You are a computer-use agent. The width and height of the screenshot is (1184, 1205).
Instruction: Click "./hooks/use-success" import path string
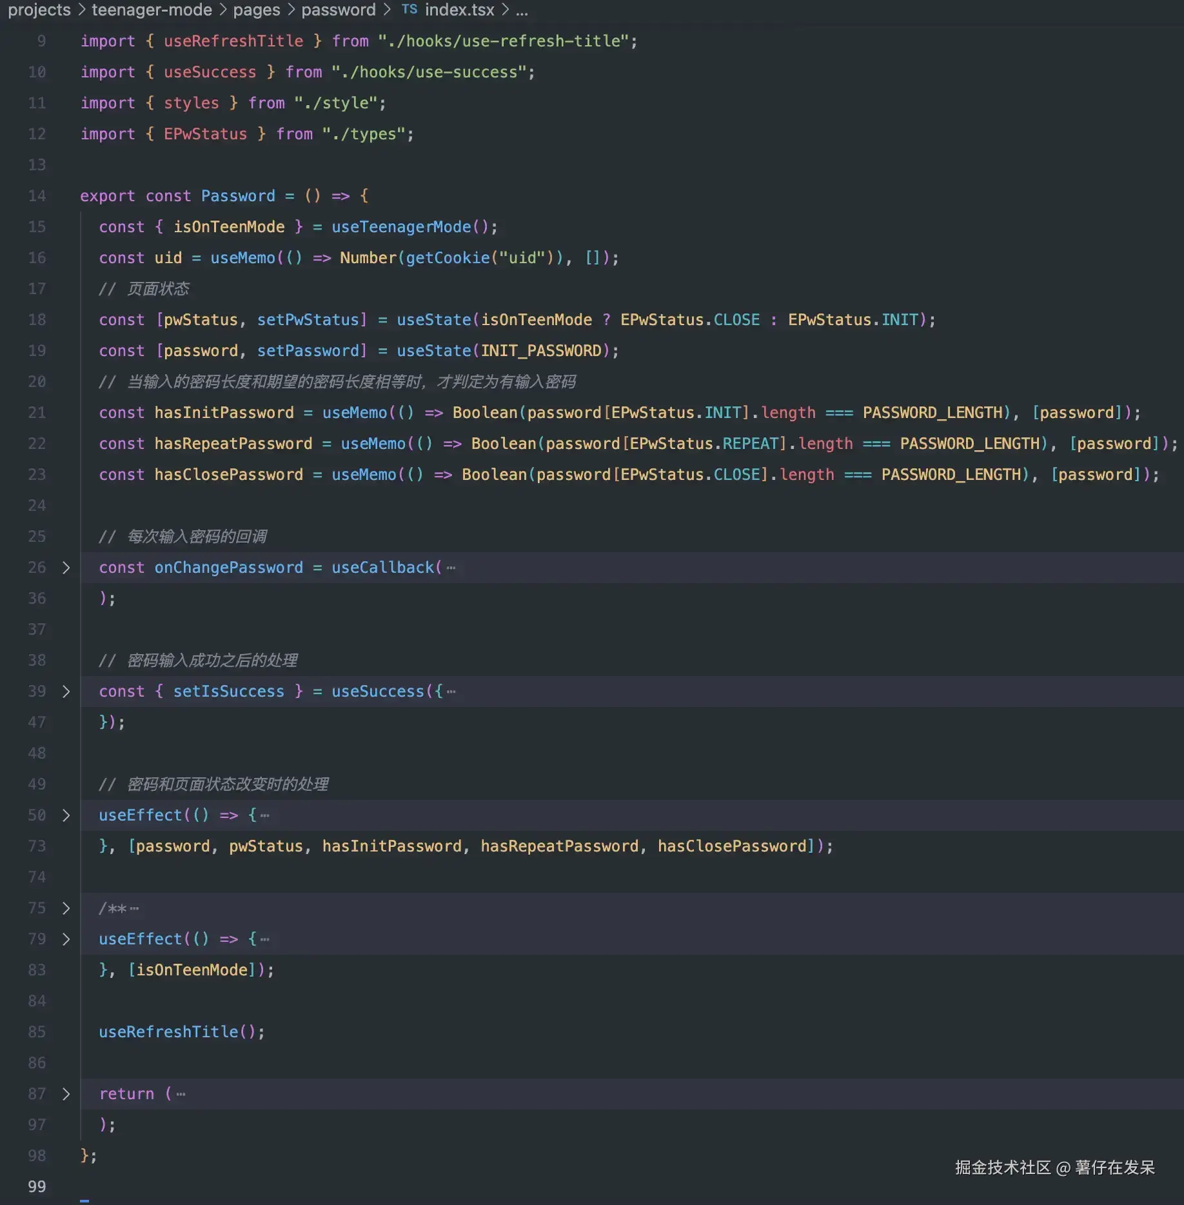click(429, 72)
